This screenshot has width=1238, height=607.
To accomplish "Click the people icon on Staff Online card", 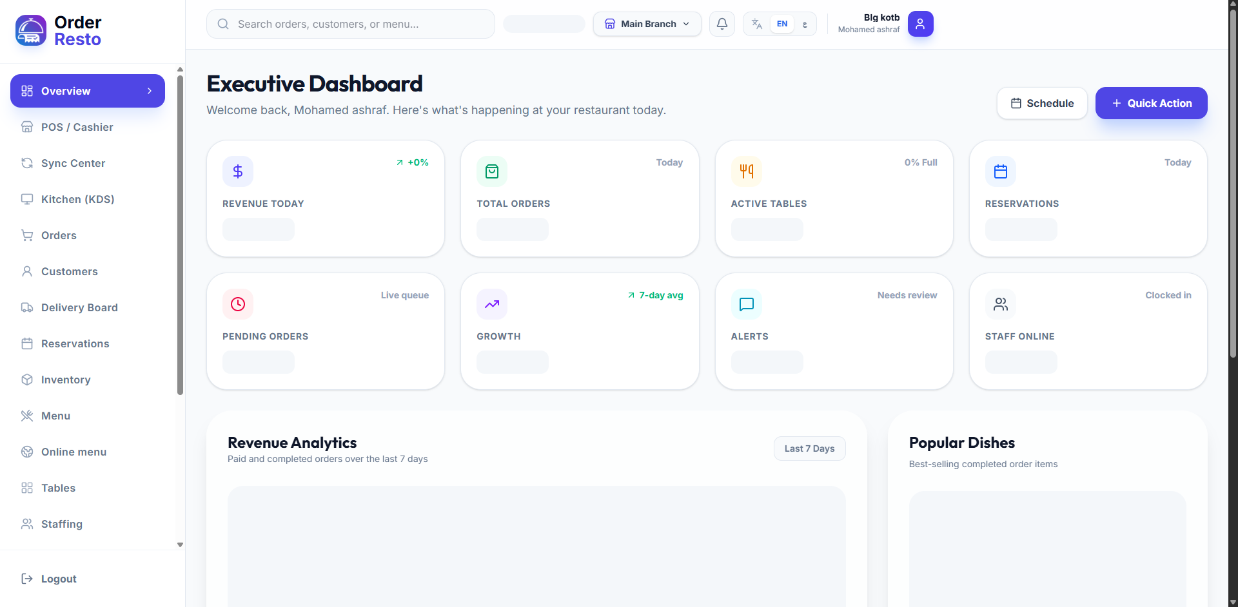I will pos(1001,304).
